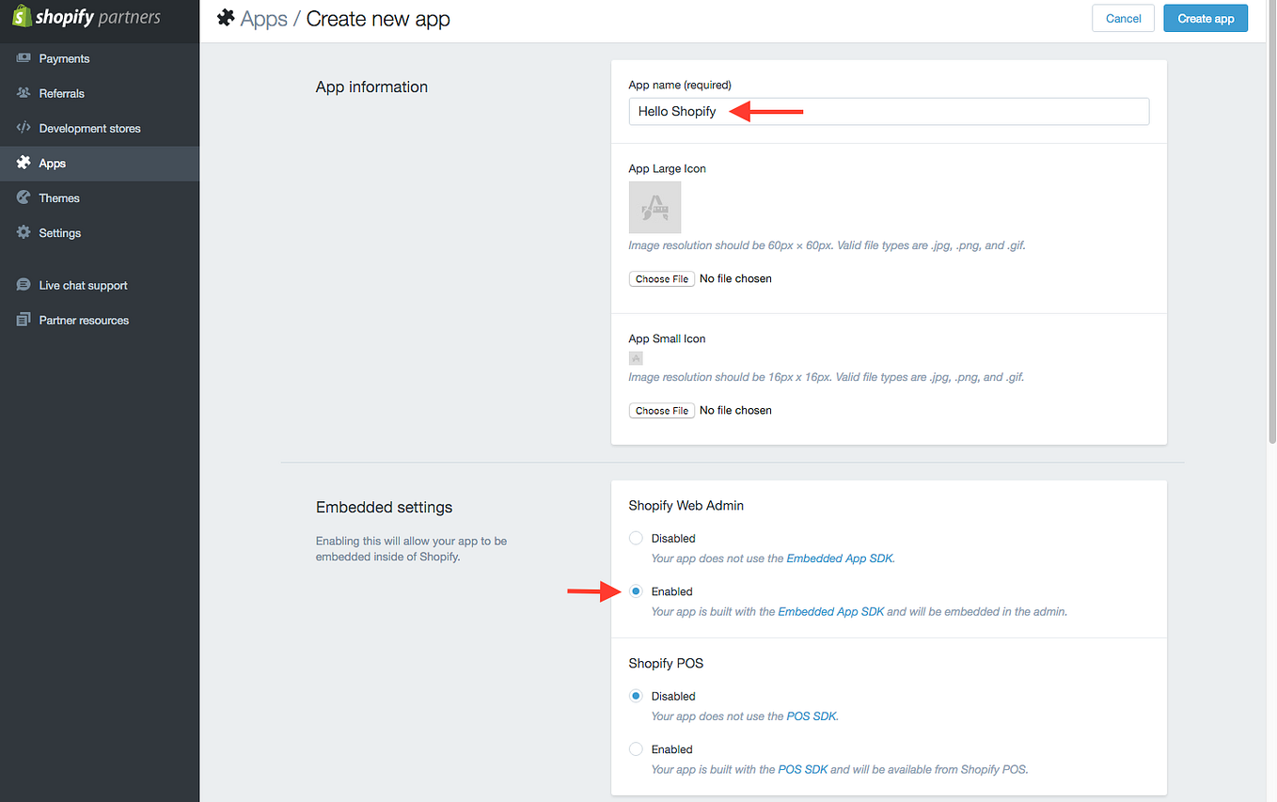The image size is (1277, 802).
Task: Enable Shopify Web Admin embedding
Action: pyautogui.click(x=636, y=590)
